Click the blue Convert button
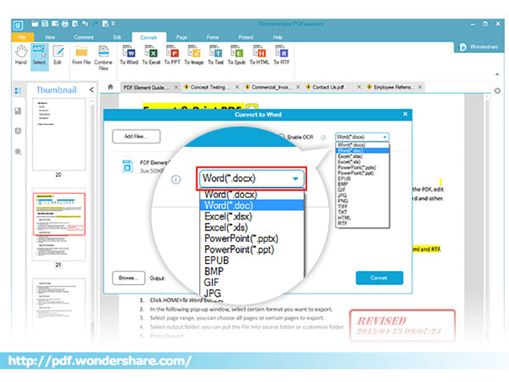This screenshot has height=382, width=509. tap(380, 278)
